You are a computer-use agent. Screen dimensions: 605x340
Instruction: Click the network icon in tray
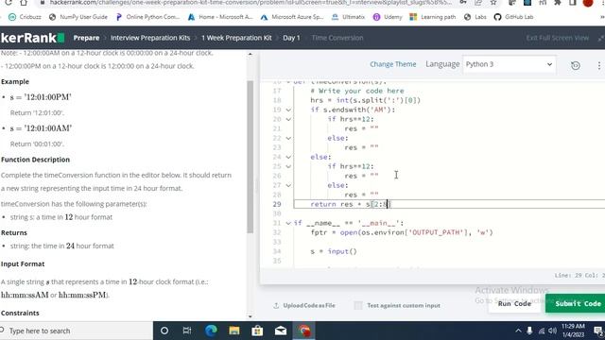(x=542, y=331)
